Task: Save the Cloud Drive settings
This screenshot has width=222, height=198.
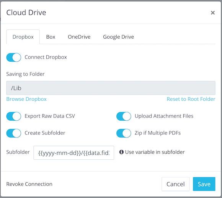Action: coord(204,184)
